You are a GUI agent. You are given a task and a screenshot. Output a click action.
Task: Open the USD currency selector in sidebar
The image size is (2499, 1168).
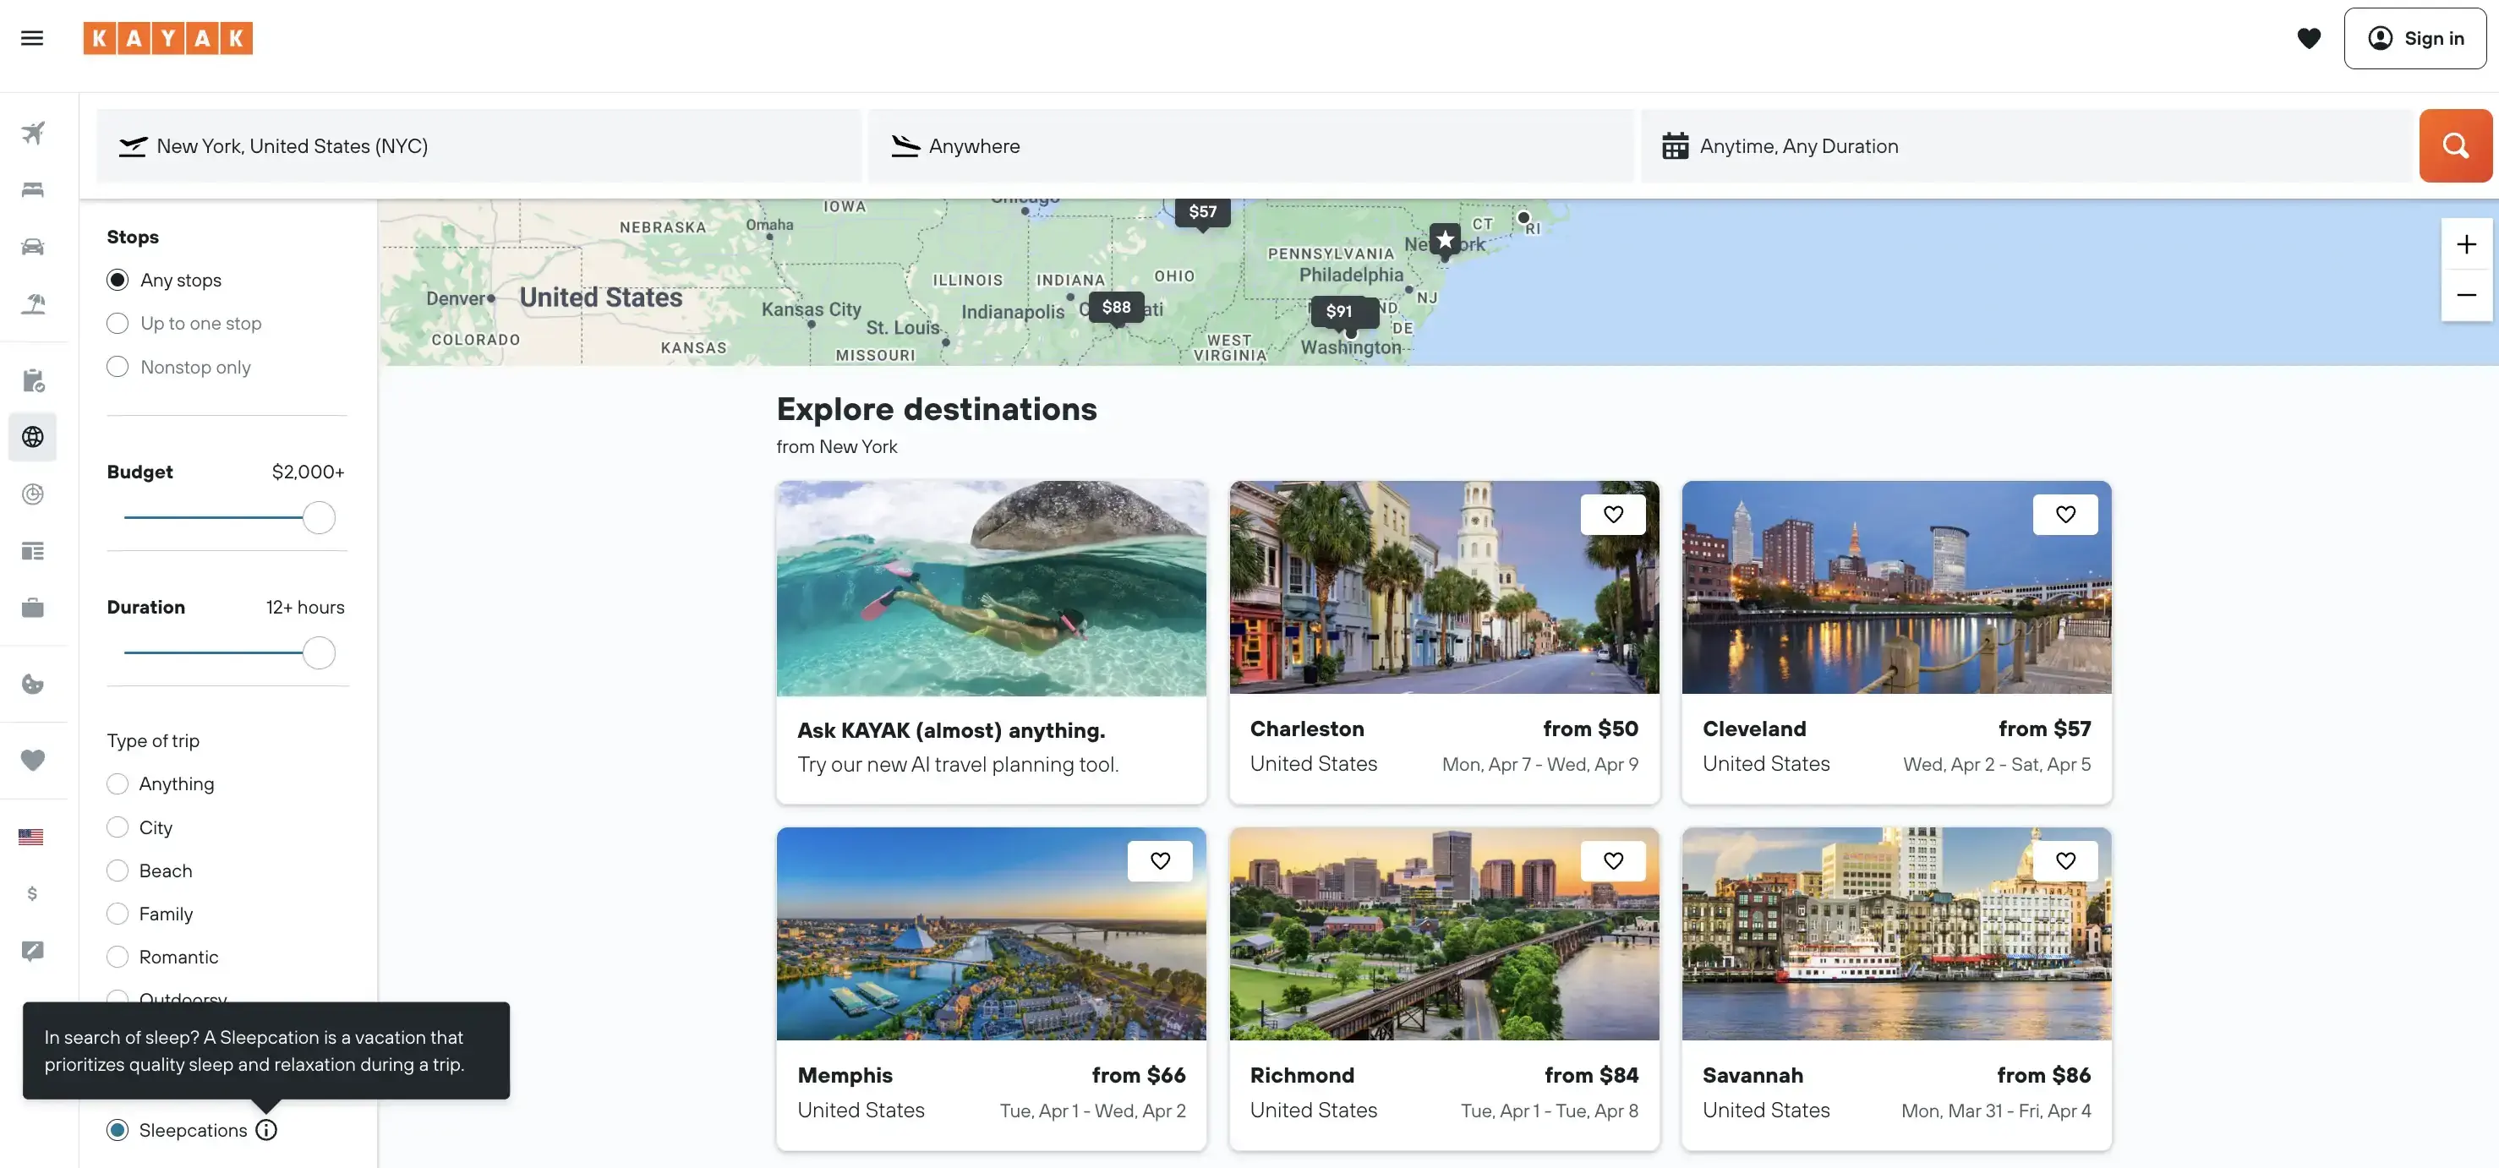tap(32, 893)
